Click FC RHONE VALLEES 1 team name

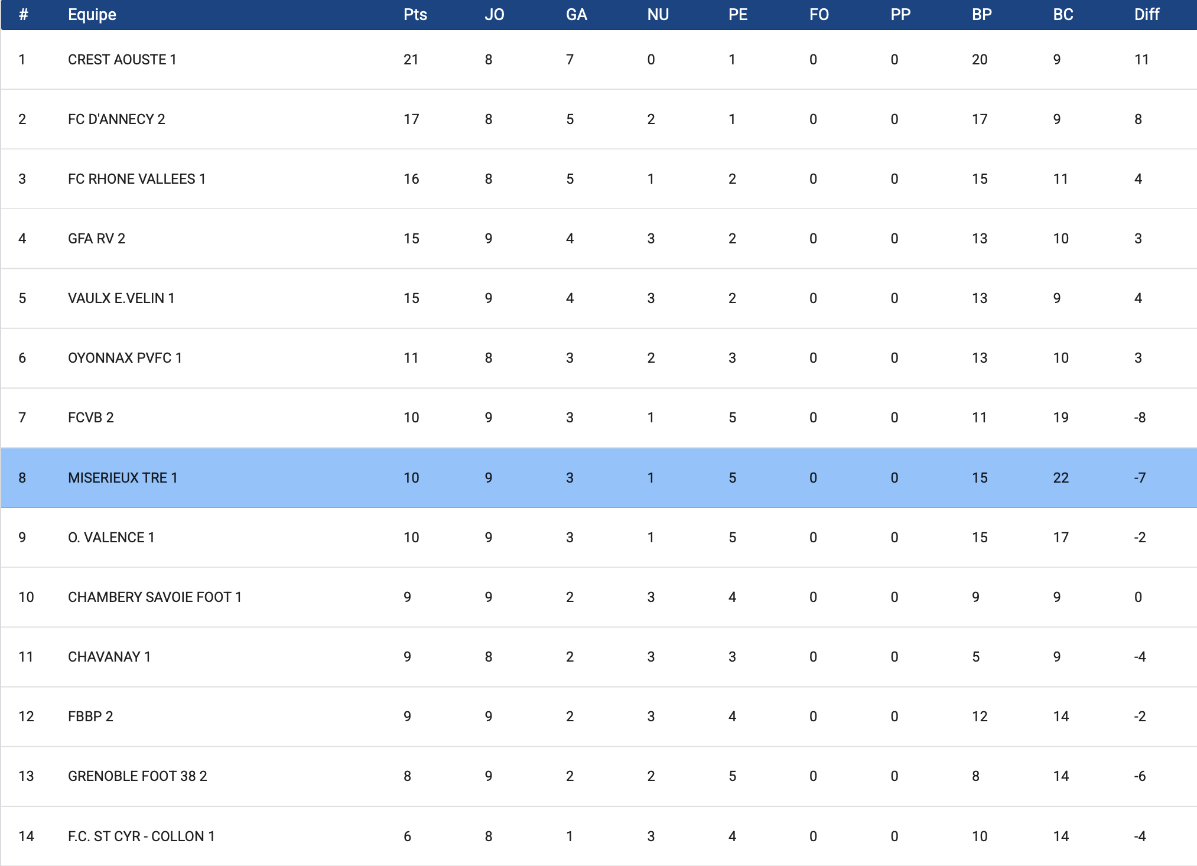pos(136,179)
